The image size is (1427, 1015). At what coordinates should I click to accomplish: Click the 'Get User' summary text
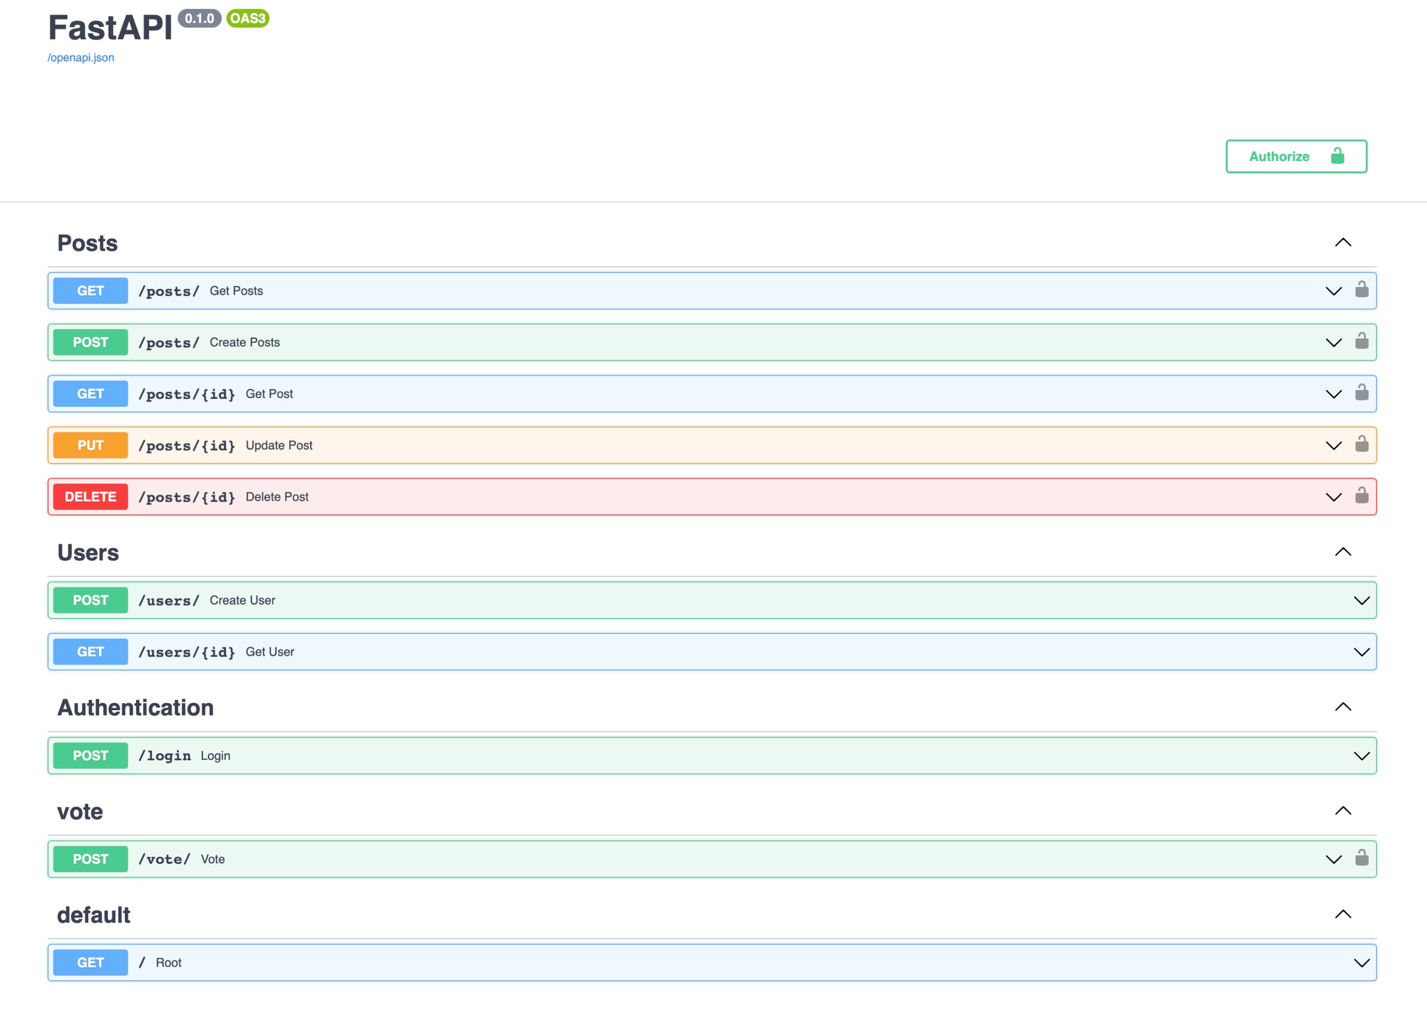pos(270,652)
